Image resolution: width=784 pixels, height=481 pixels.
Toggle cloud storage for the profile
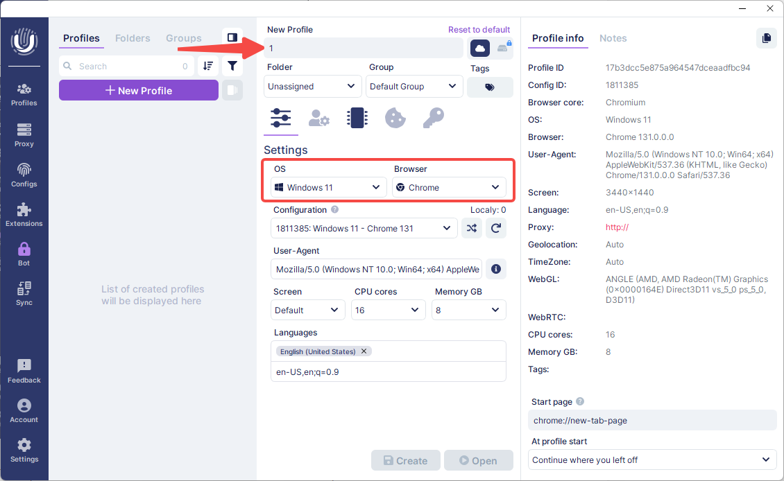480,48
